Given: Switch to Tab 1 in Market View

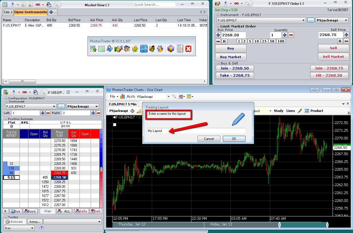Looking at the screenshot, I should 8,12.
